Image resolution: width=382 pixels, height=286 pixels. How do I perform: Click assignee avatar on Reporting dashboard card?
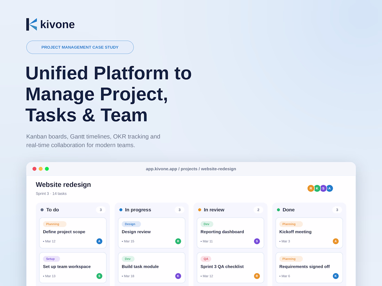coord(257,241)
